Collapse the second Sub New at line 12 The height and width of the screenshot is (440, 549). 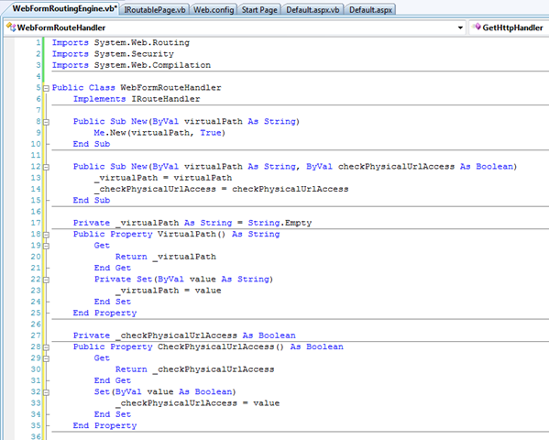click(46, 167)
